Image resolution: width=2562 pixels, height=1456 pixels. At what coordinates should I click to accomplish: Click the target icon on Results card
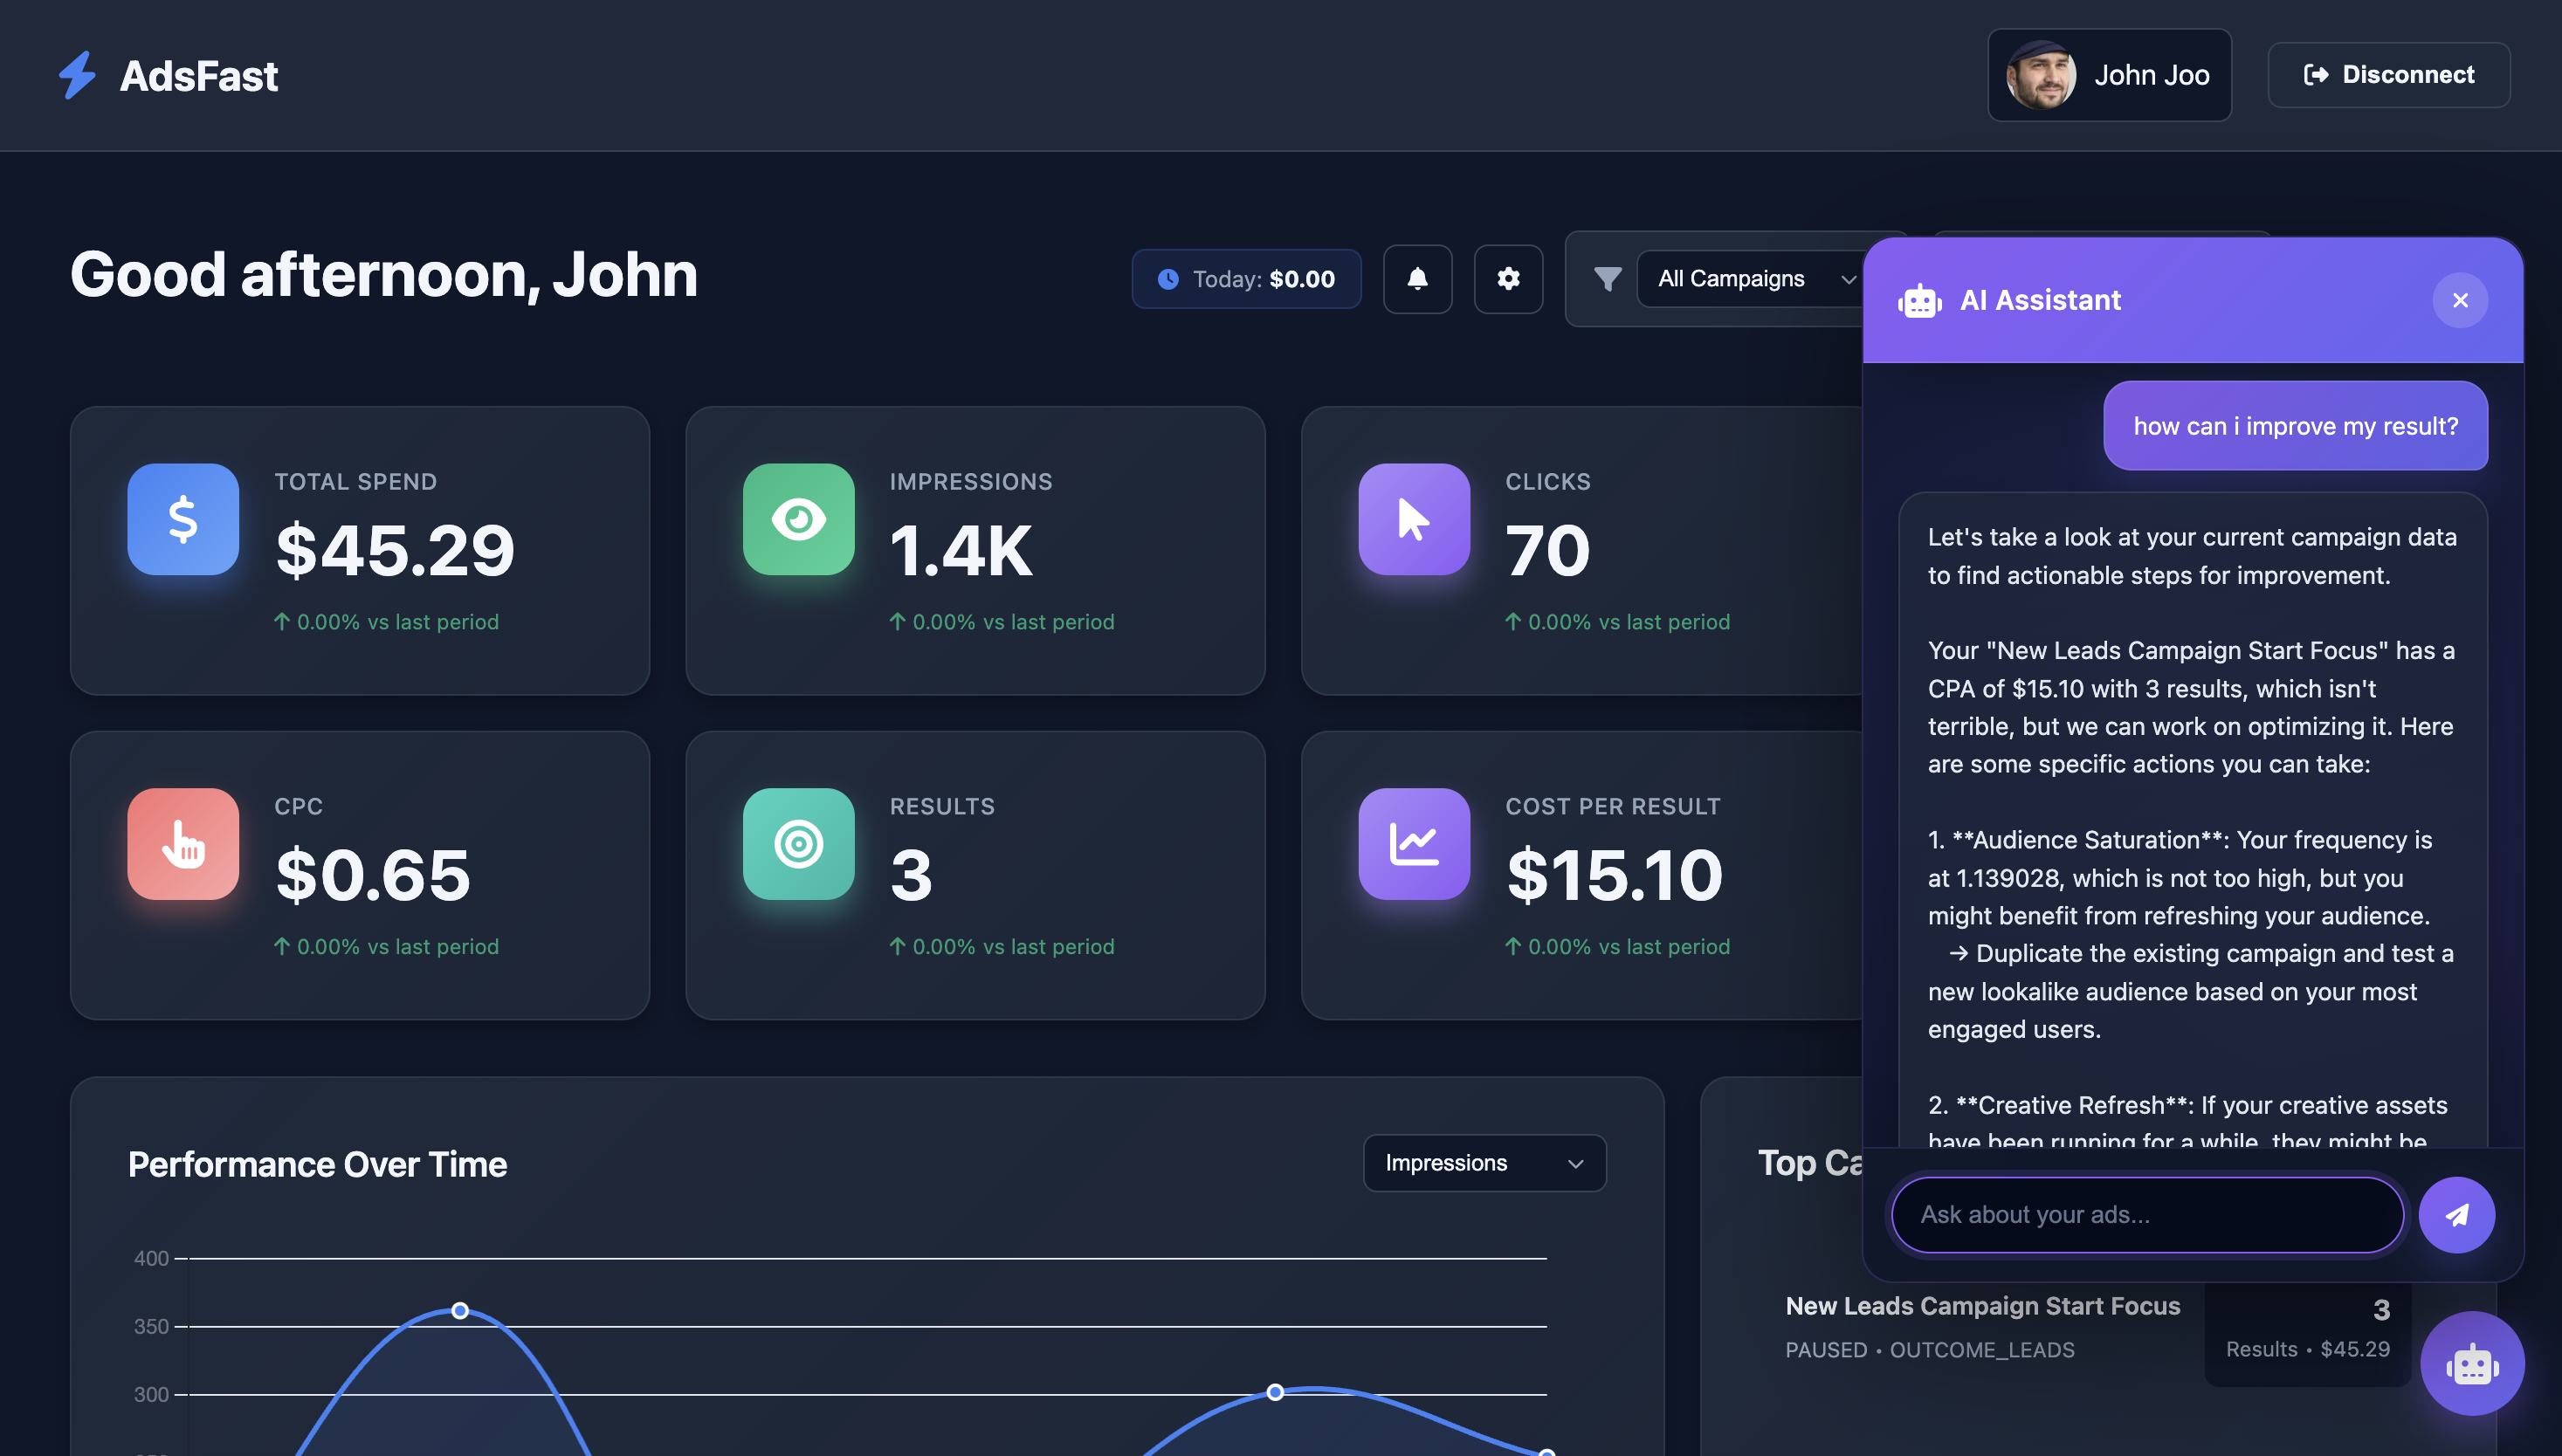(797, 843)
